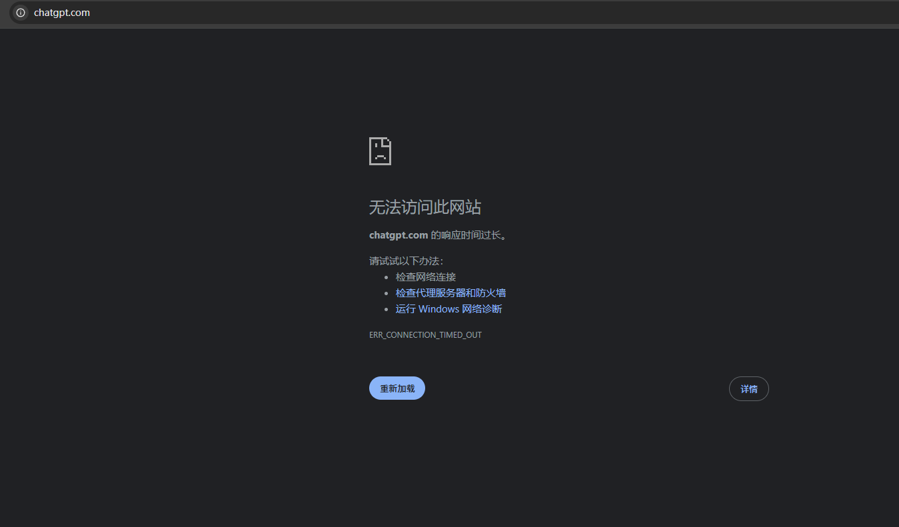899x527 pixels.
Task: Select the chatgpt.com text in address bar
Action: (61, 12)
